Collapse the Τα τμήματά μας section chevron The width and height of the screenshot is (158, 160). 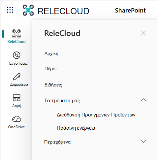[143, 100]
